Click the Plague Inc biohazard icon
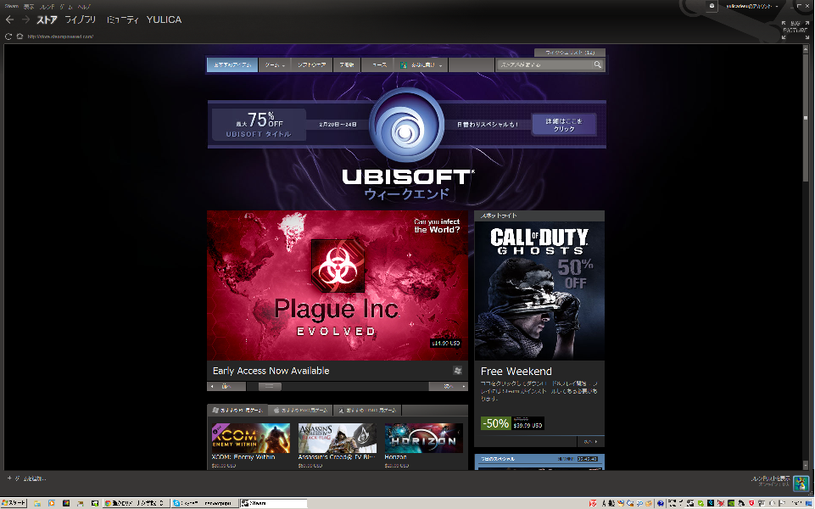This screenshot has height=509, width=815. 338,266
